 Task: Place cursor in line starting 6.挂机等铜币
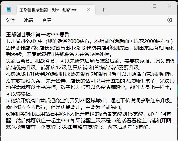pos(89,114)
